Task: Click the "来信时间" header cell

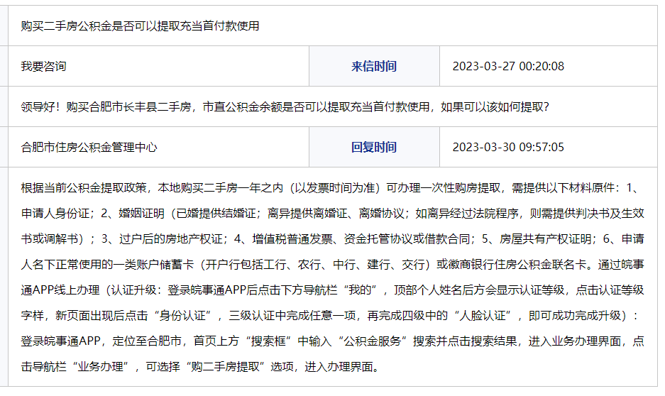Action: (374, 66)
